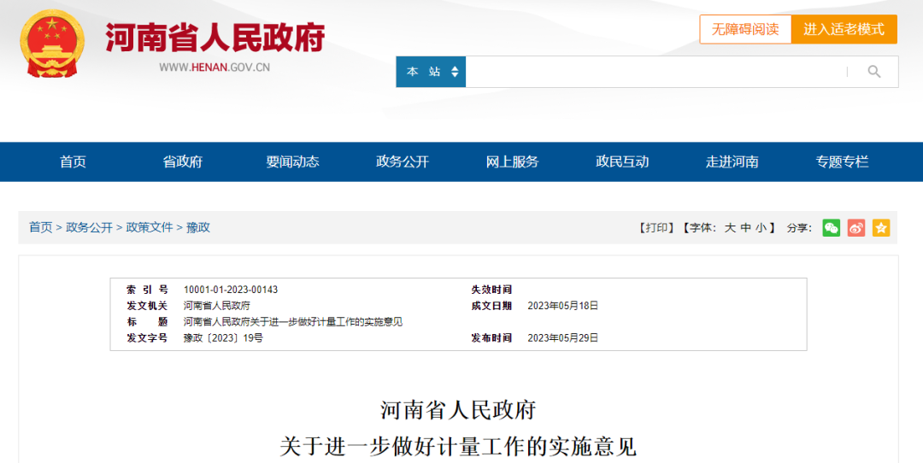
Task: Set font size to 大 (large)
Action: (730, 228)
